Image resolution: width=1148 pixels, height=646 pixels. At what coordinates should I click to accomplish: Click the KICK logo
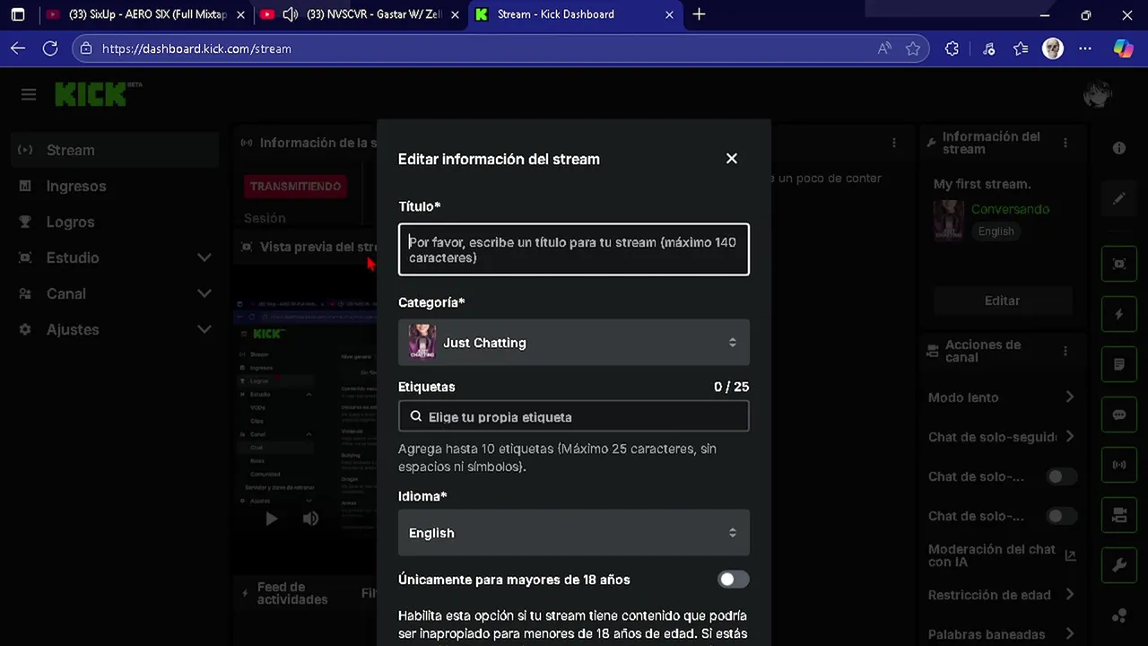[91, 94]
